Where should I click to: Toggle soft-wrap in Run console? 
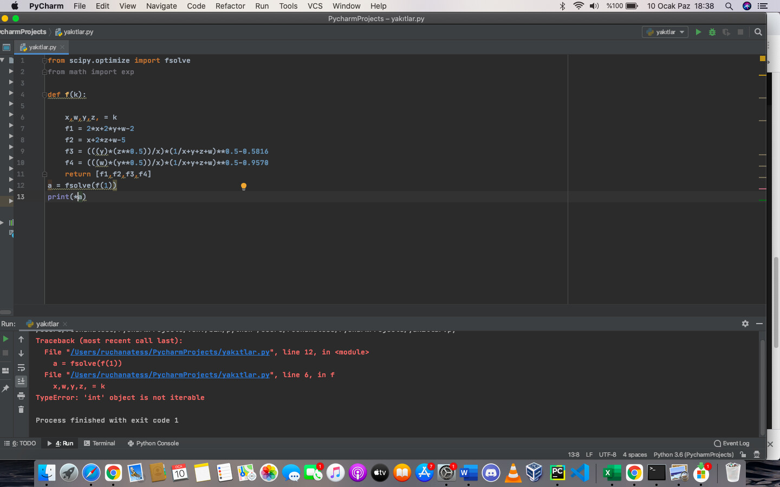pos(21,367)
